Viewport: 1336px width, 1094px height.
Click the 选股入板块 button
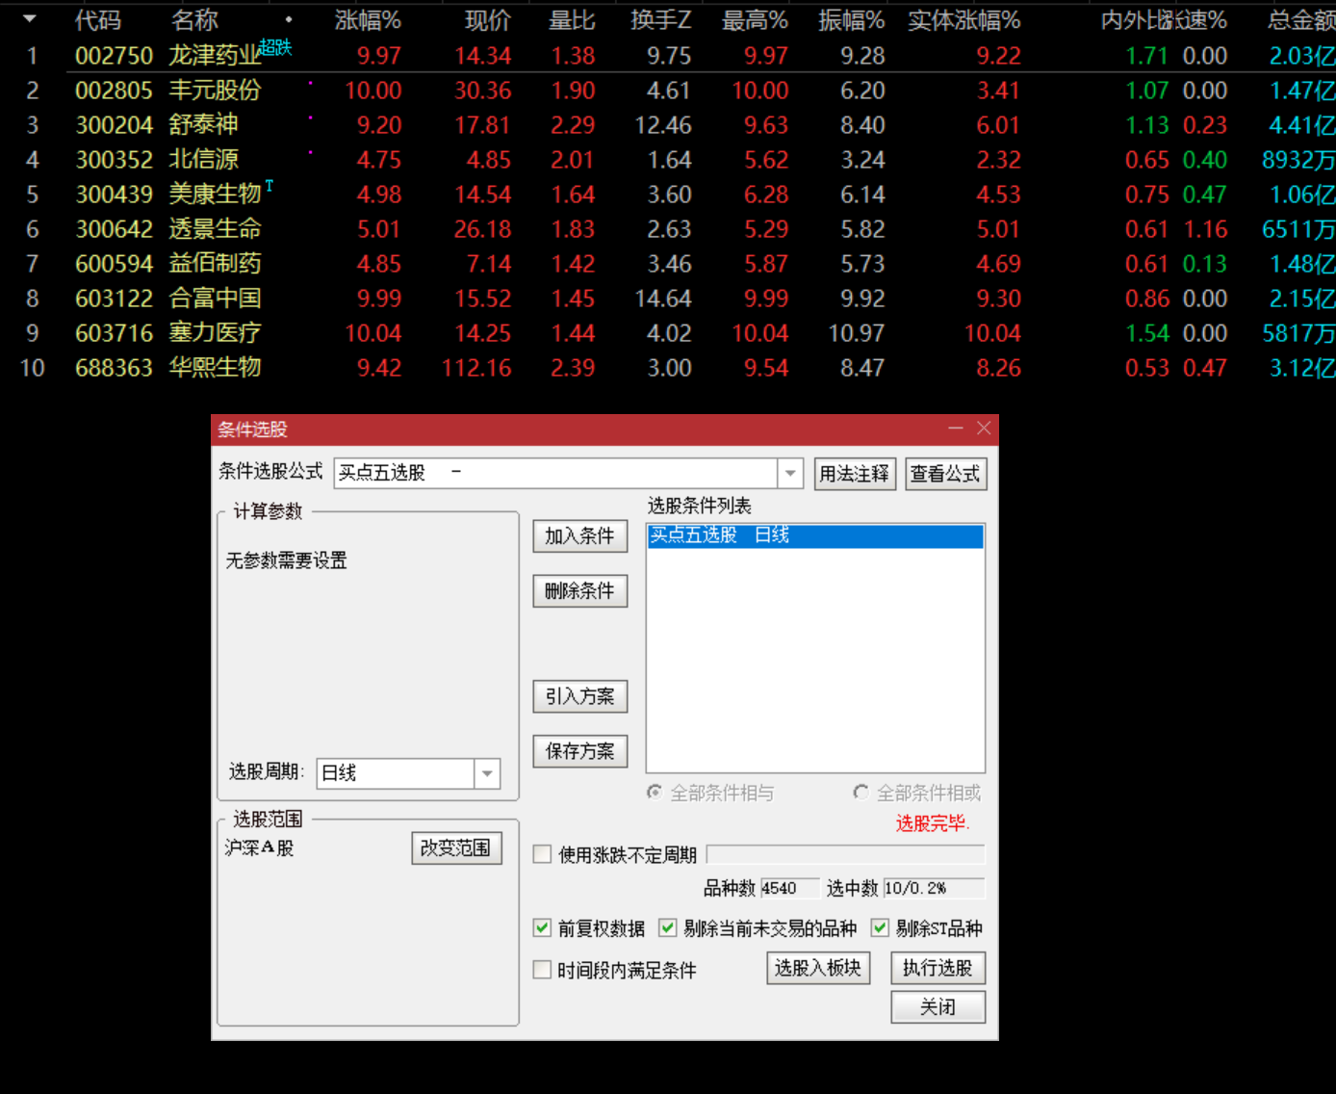(818, 968)
